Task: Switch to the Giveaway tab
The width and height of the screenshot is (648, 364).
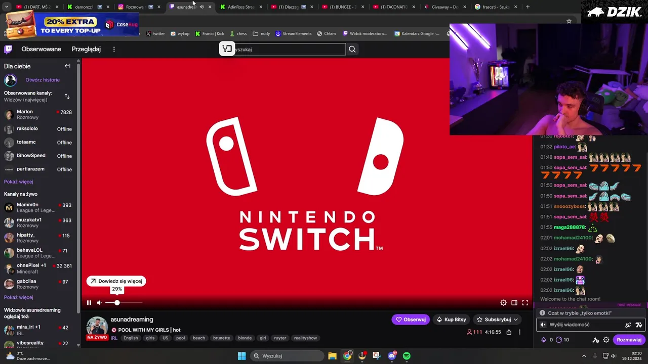Action: pos(444,7)
